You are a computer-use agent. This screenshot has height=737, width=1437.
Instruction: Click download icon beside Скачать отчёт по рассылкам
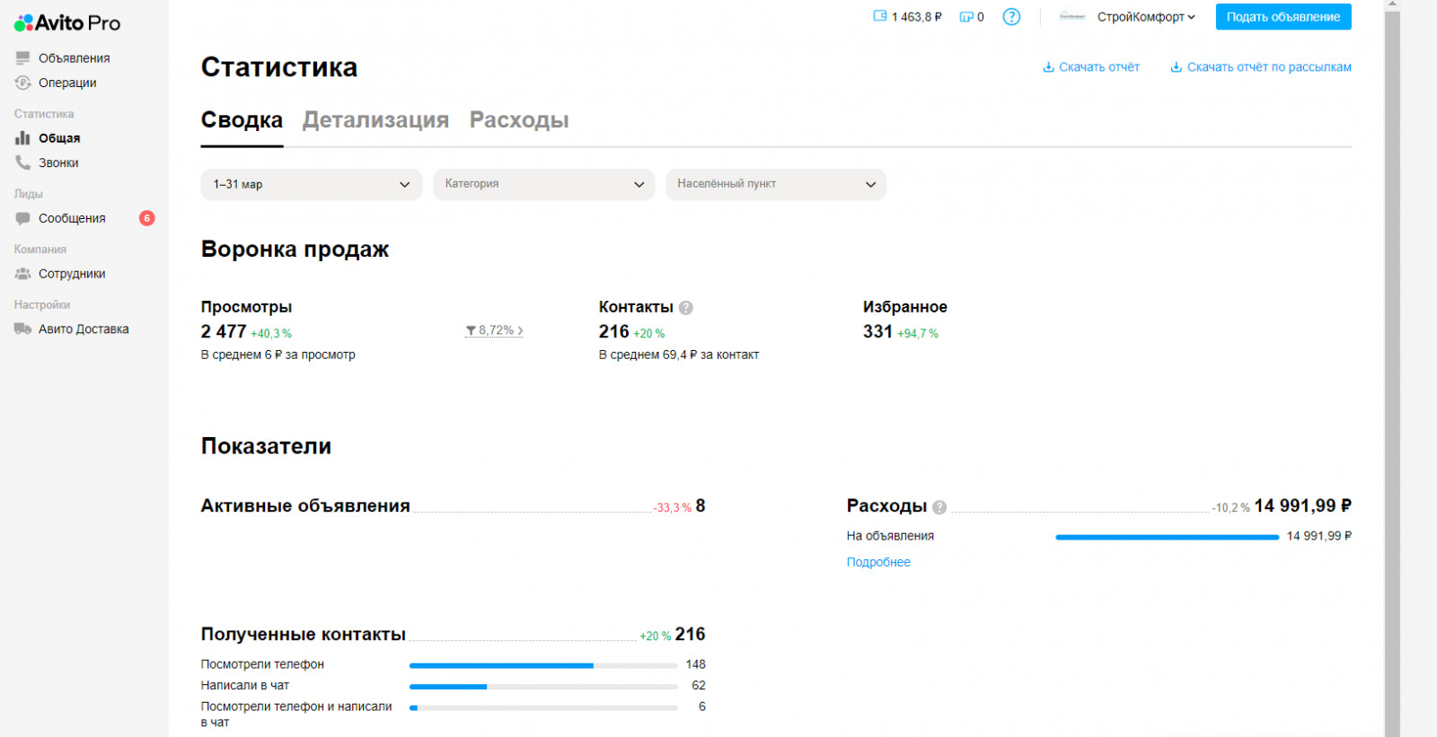pos(1176,67)
